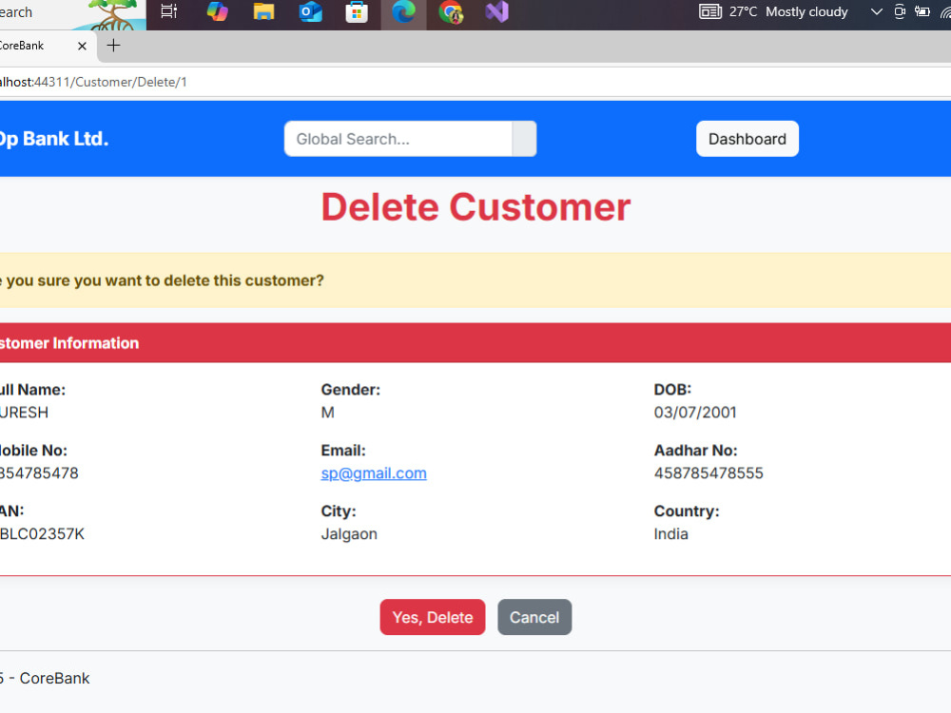Open a new browser tab
Viewport: 951px width, 713px height.
(113, 46)
